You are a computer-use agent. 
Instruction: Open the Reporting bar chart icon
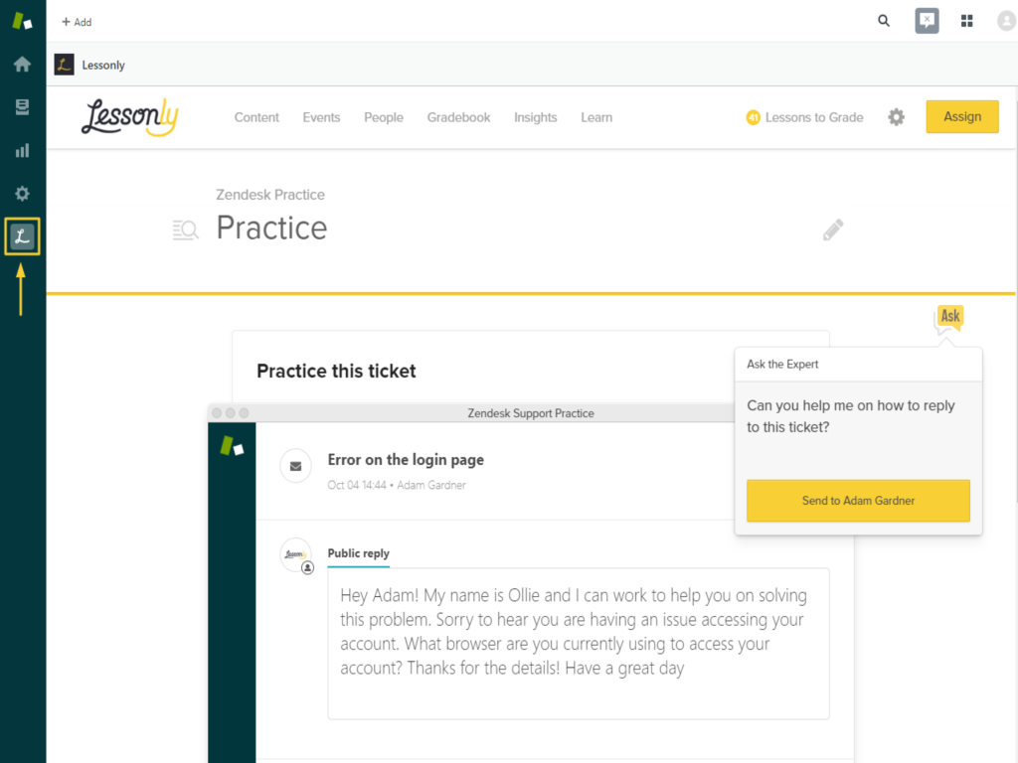(22, 151)
